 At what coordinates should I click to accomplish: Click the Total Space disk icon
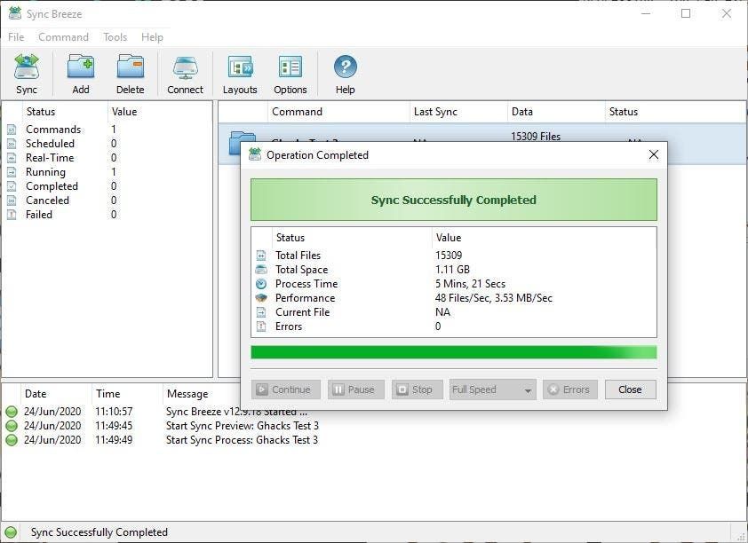261,270
